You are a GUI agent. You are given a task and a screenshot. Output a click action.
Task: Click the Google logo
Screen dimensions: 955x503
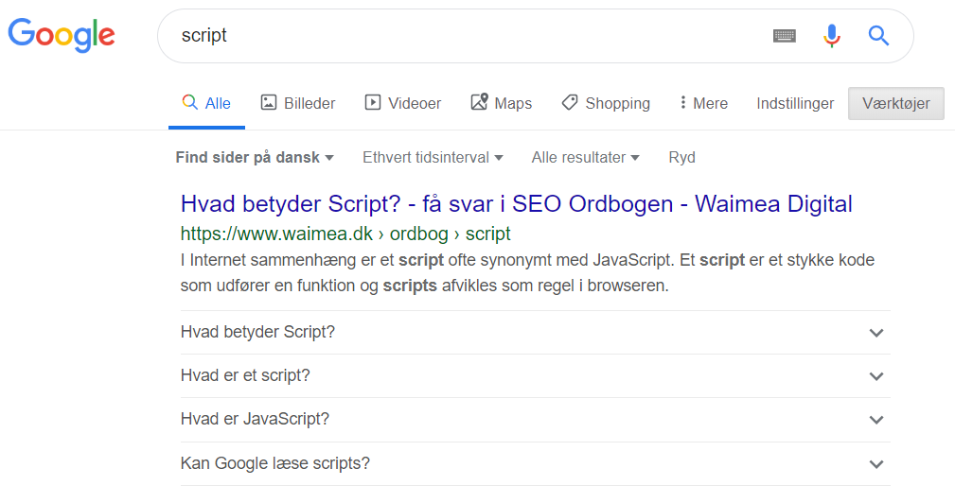pos(62,36)
